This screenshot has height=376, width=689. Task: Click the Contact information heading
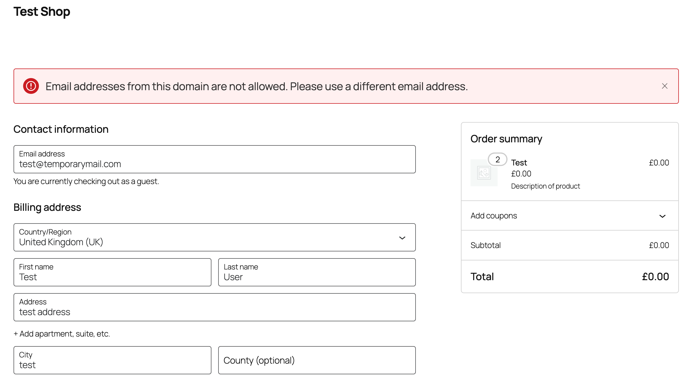click(x=61, y=129)
